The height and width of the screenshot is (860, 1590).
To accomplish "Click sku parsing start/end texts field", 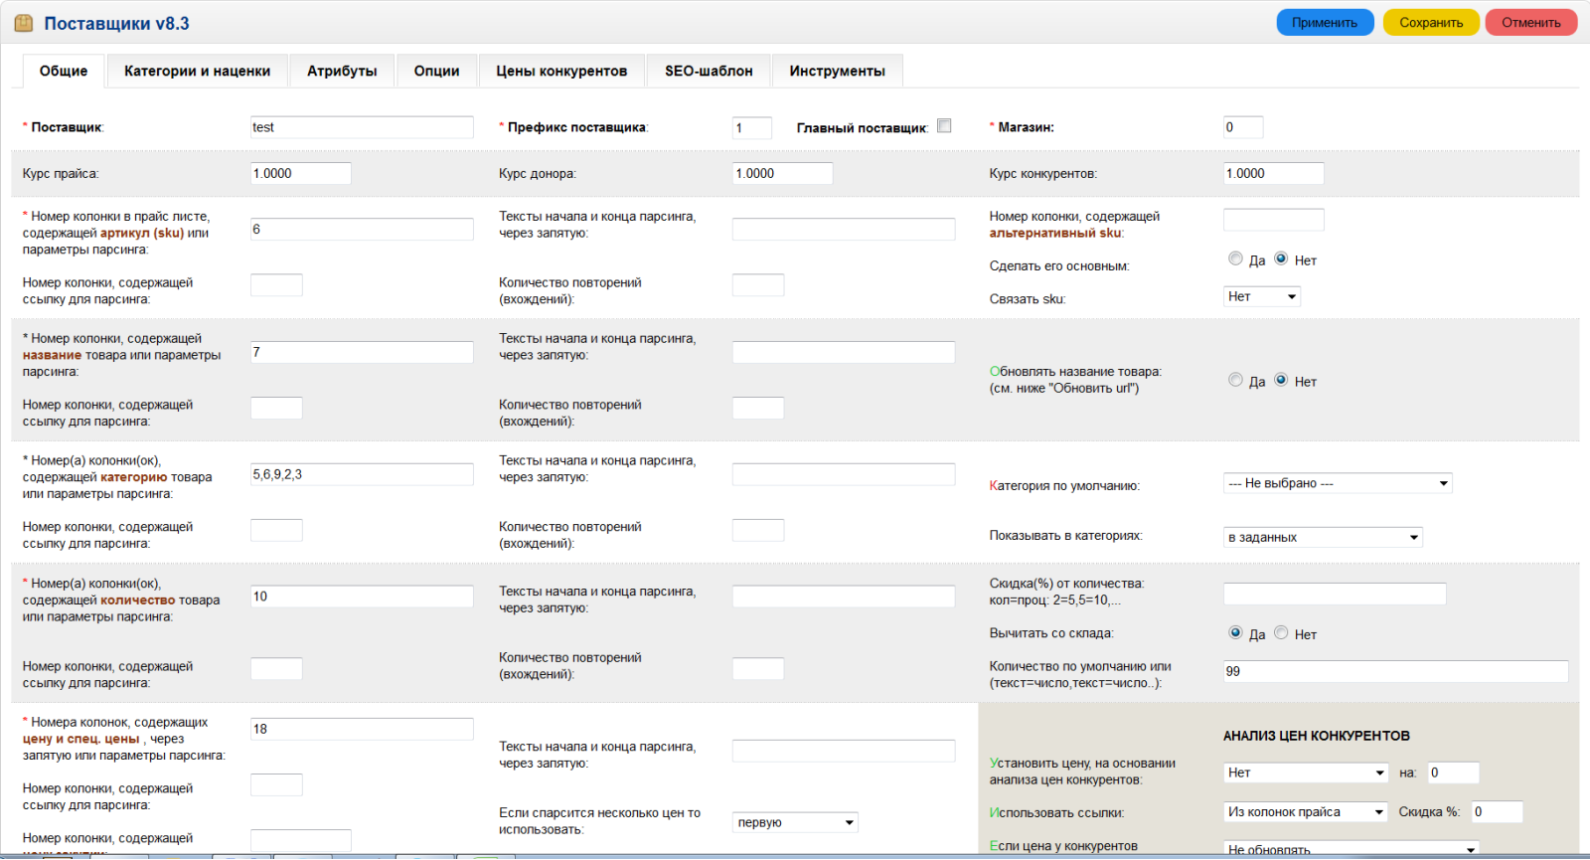I will click(844, 229).
